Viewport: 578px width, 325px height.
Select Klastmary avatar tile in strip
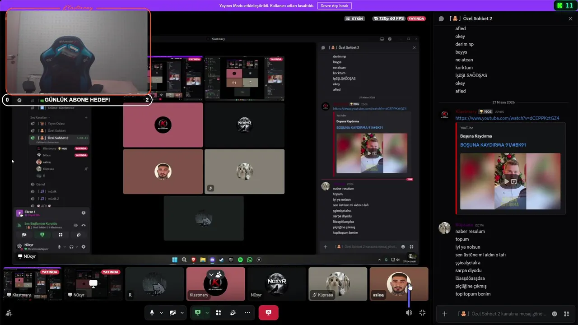(x=215, y=284)
